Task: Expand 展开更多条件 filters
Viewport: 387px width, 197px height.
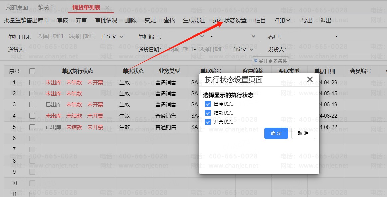Action: pos(271,61)
